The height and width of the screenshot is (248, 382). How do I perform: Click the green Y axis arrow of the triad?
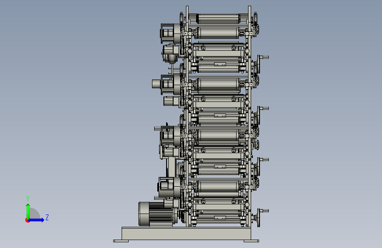[28, 211]
